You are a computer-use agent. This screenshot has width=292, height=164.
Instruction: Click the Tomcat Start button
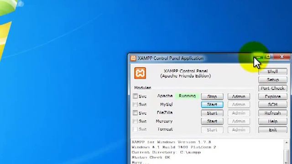coord(212,129)
